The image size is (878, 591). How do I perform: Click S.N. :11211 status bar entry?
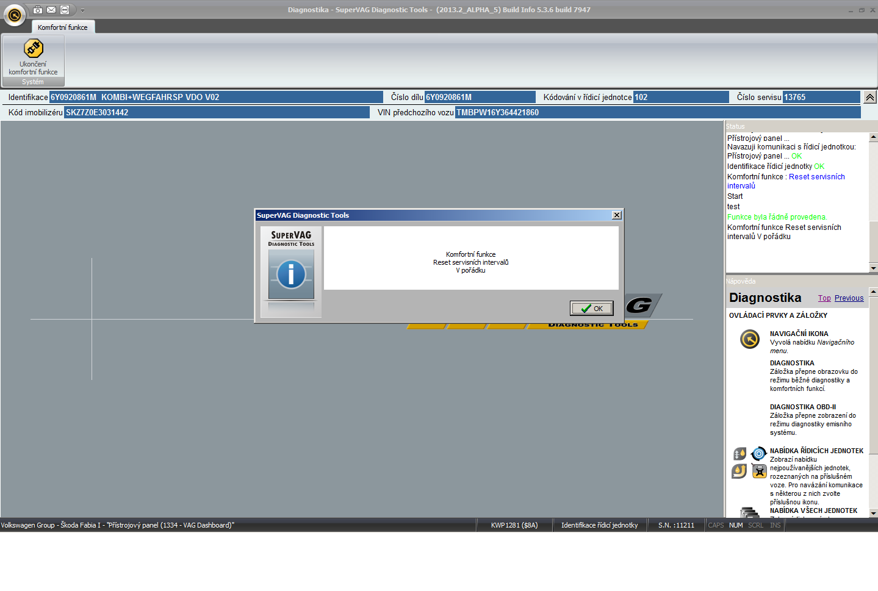tap(676, 525)
